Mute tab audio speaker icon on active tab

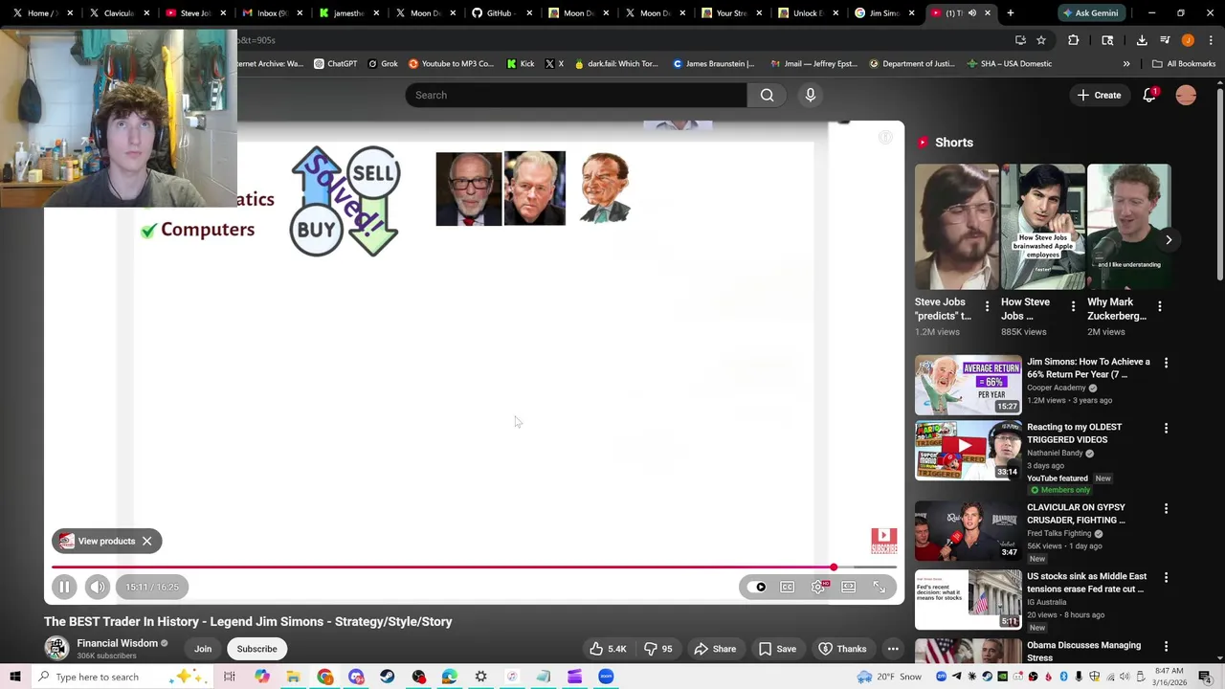pos(971,13)
